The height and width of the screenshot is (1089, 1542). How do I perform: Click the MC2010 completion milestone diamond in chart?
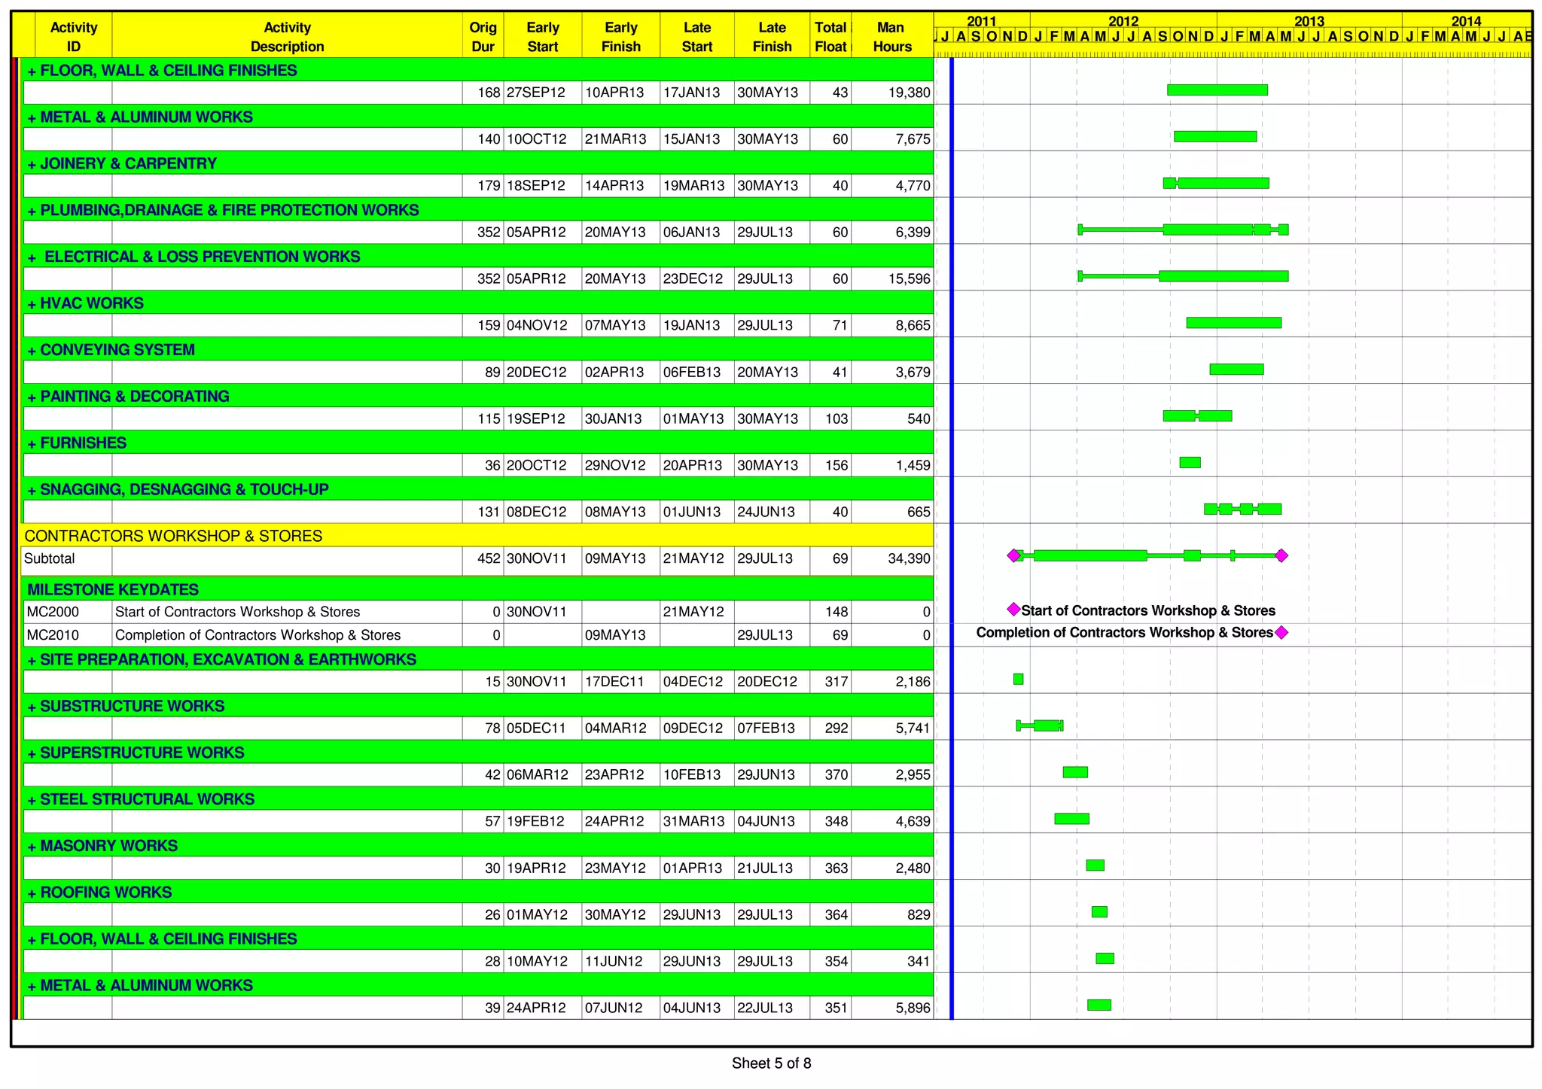(x=1281, y=632)
